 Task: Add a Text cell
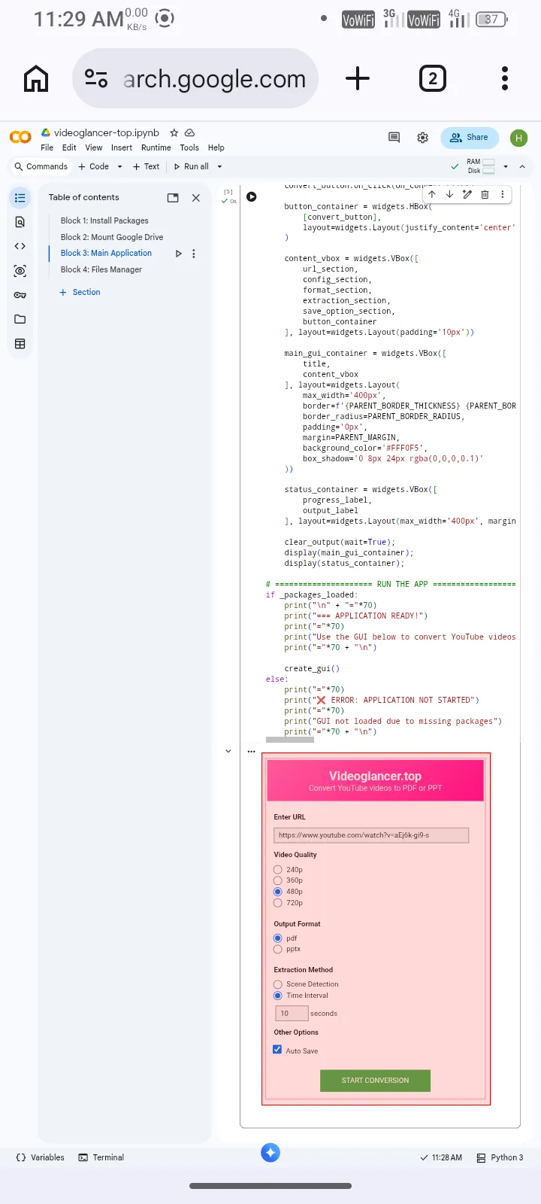146,167
